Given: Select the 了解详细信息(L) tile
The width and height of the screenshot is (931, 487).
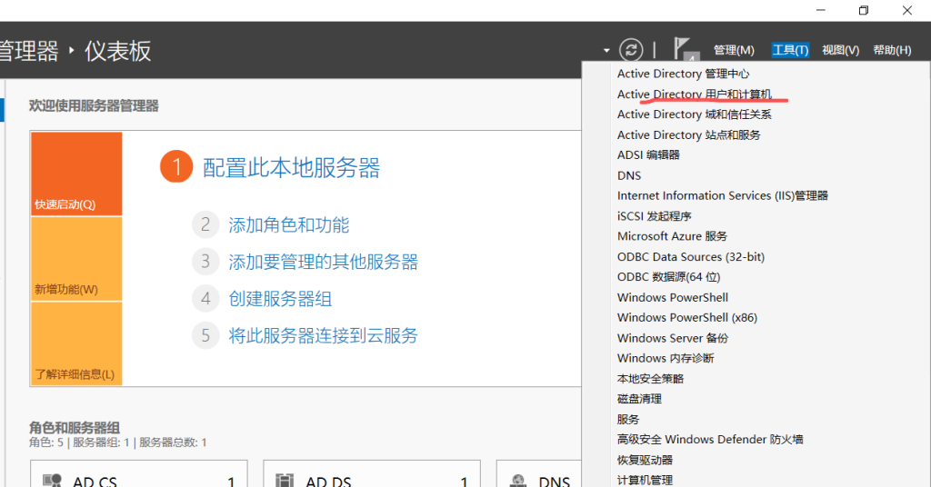Looking at the screenshot, I should pyautogui.click(x=76, y=343).
